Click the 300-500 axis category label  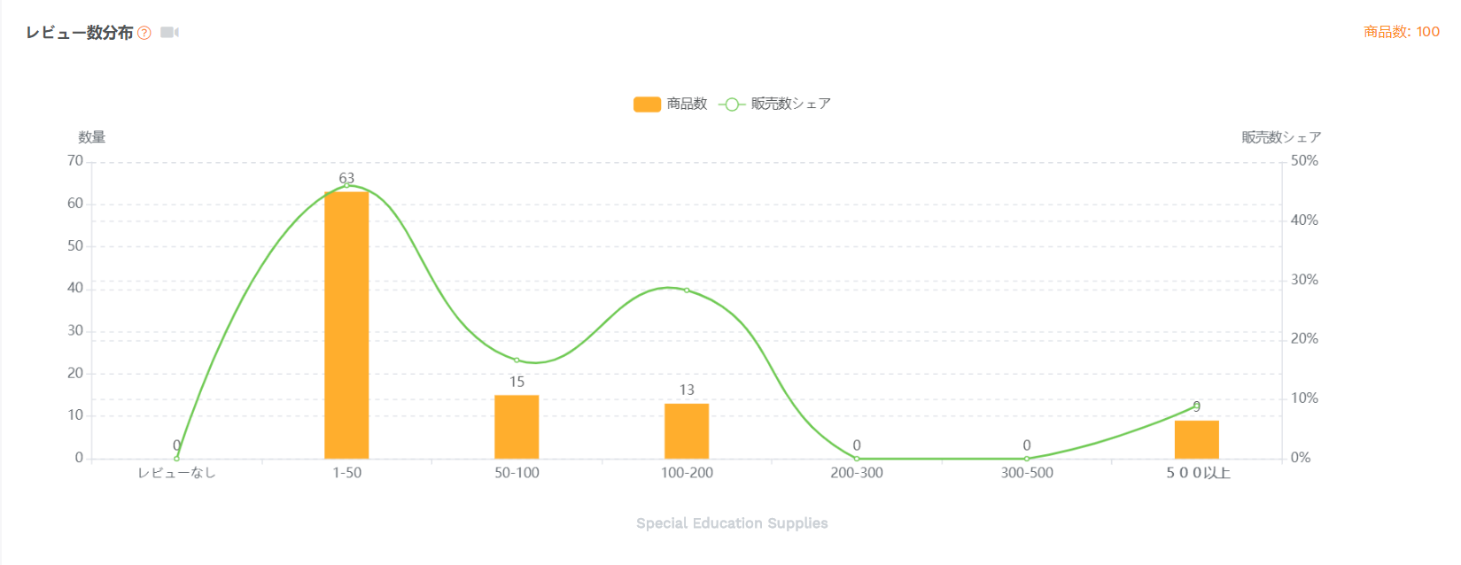tap(1027, 473)
